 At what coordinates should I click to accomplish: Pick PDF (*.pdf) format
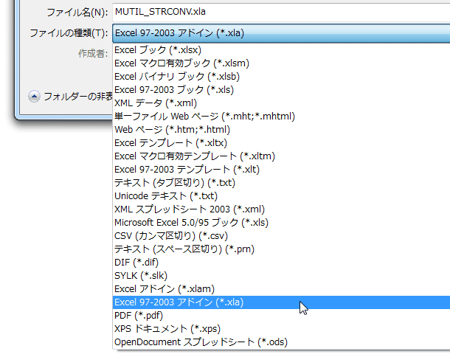point(281,316)
